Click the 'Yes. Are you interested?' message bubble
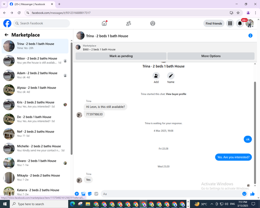 click(x=233, y=157)
